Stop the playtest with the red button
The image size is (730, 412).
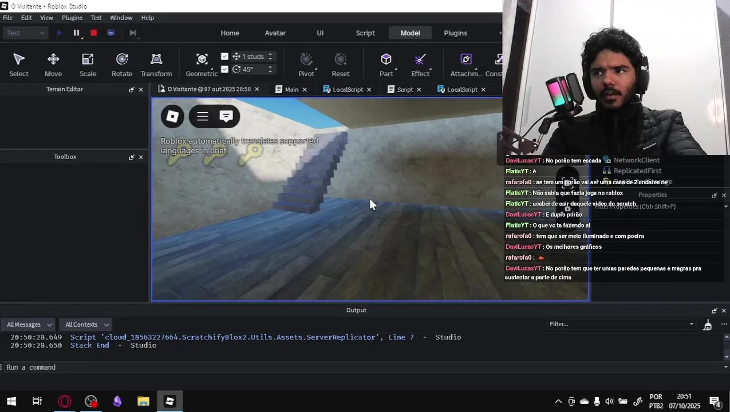point(93,33)
